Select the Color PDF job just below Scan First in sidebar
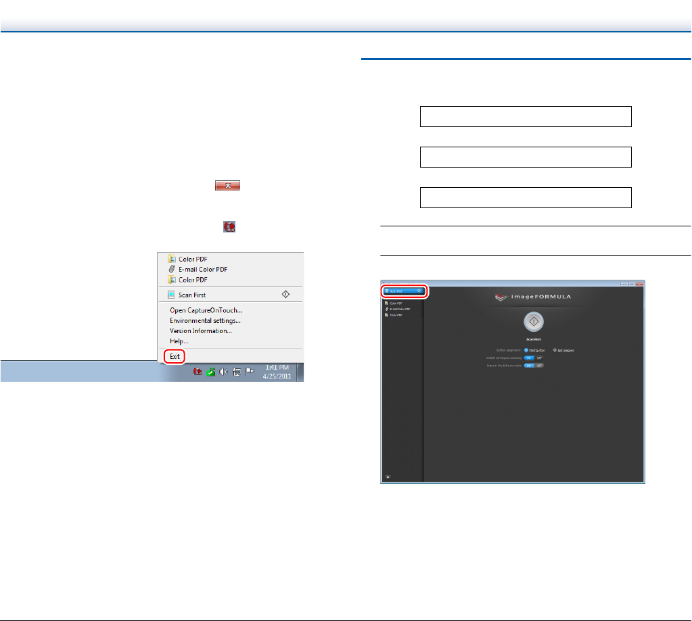Viewport: 692px width, 621px height. click(x=394, y=303)
